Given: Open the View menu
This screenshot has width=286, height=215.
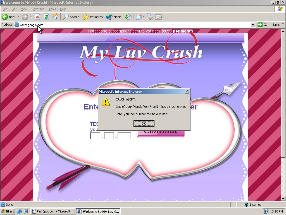Looking at the screenshot, I should coord(24,9).
